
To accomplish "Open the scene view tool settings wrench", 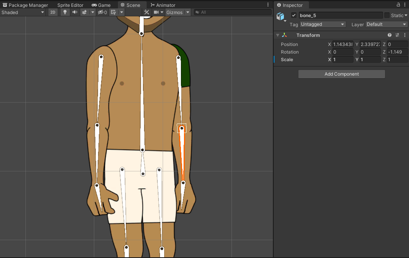I will point(146,12).
